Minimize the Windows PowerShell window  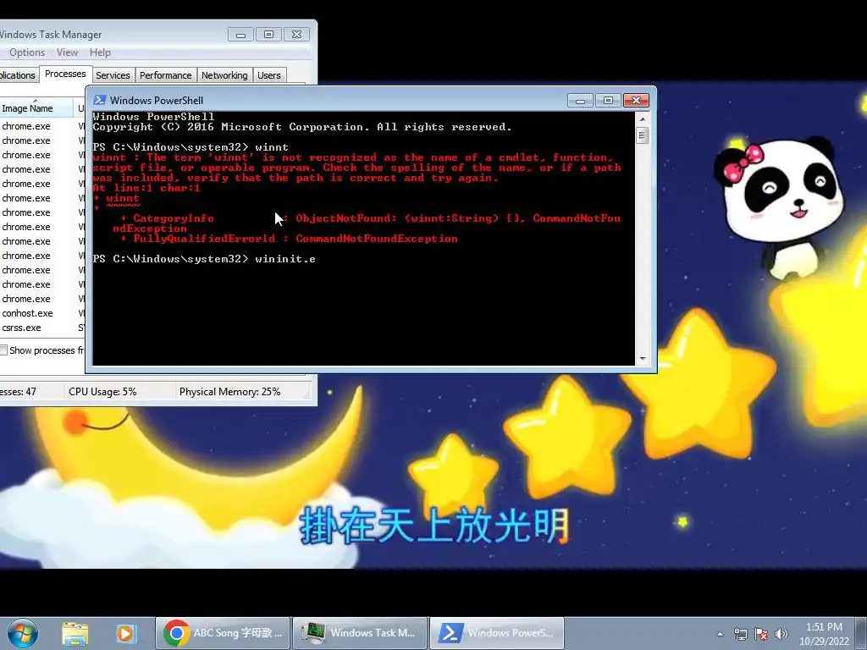pyautogui.click(x=580, y=101)
